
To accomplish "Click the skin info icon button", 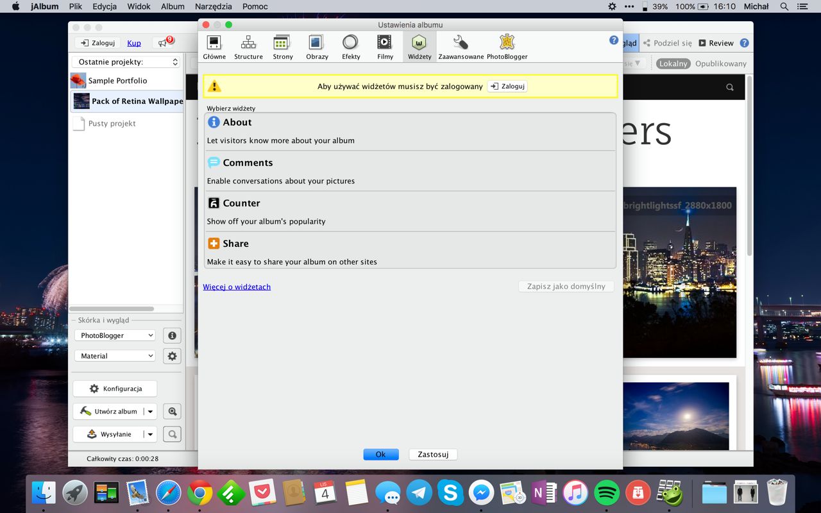I will pos(172,335).
